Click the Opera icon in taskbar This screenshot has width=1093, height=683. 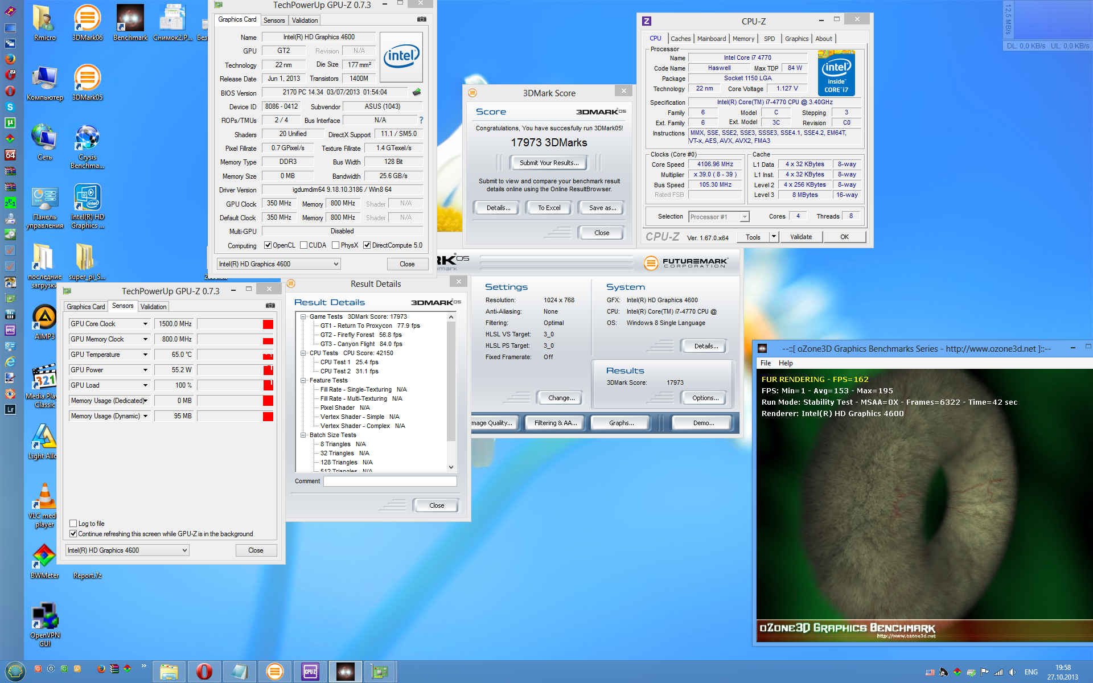[x=204, y=672]
